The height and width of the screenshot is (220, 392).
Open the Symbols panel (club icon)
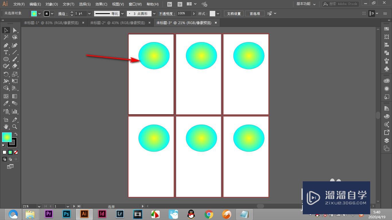(x=387, y=69)
